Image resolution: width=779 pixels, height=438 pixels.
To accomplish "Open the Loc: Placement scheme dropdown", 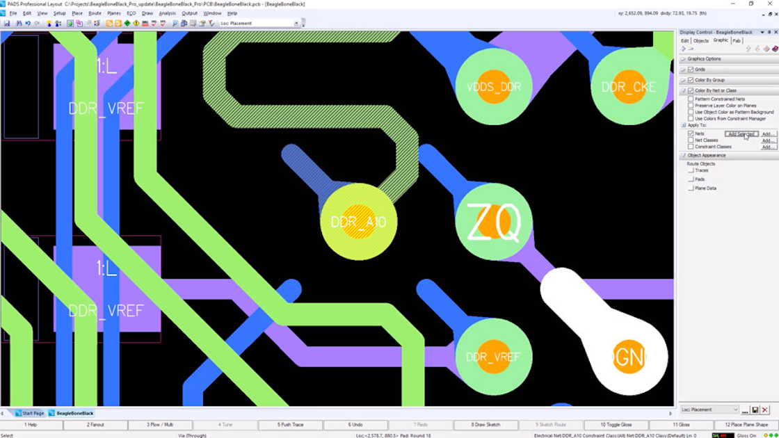I will point(736,409).
